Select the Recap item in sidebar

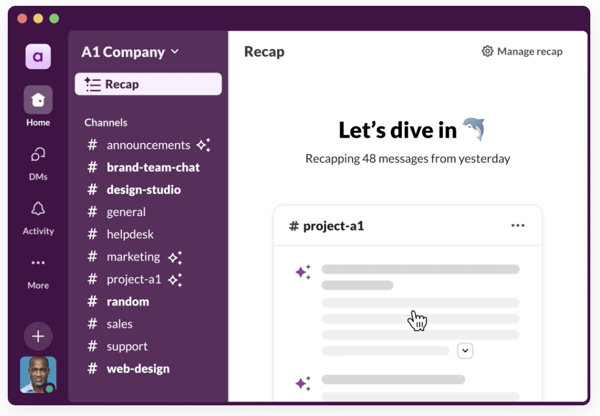click(x=148, y=84)
